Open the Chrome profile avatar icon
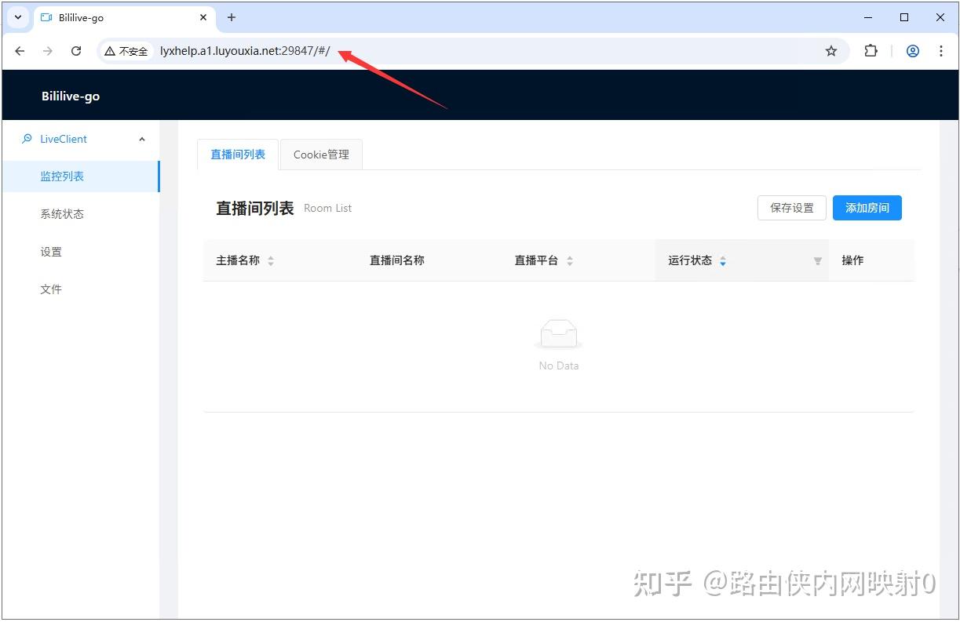Viewport: 960px width, 622px height. 912,51
